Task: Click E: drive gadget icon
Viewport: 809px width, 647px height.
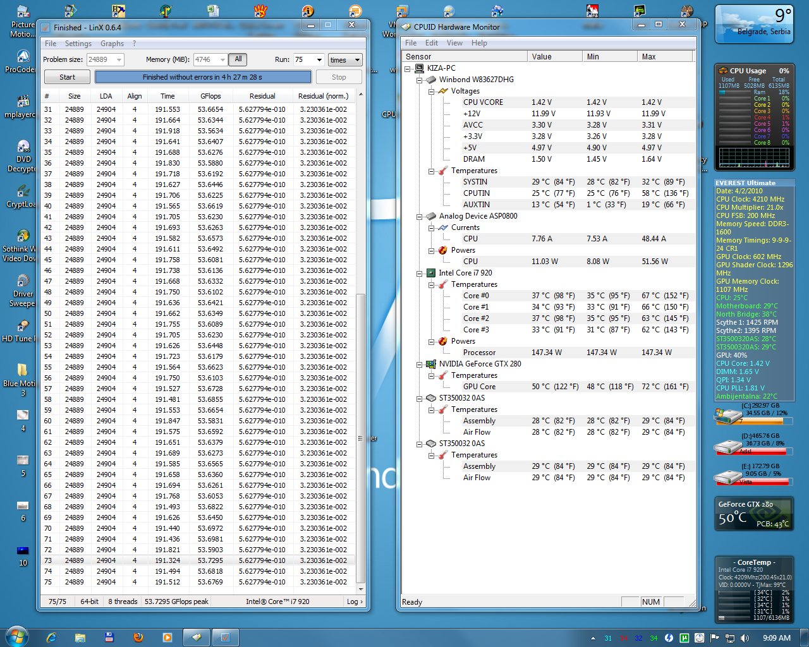Action: pos(727,478)
